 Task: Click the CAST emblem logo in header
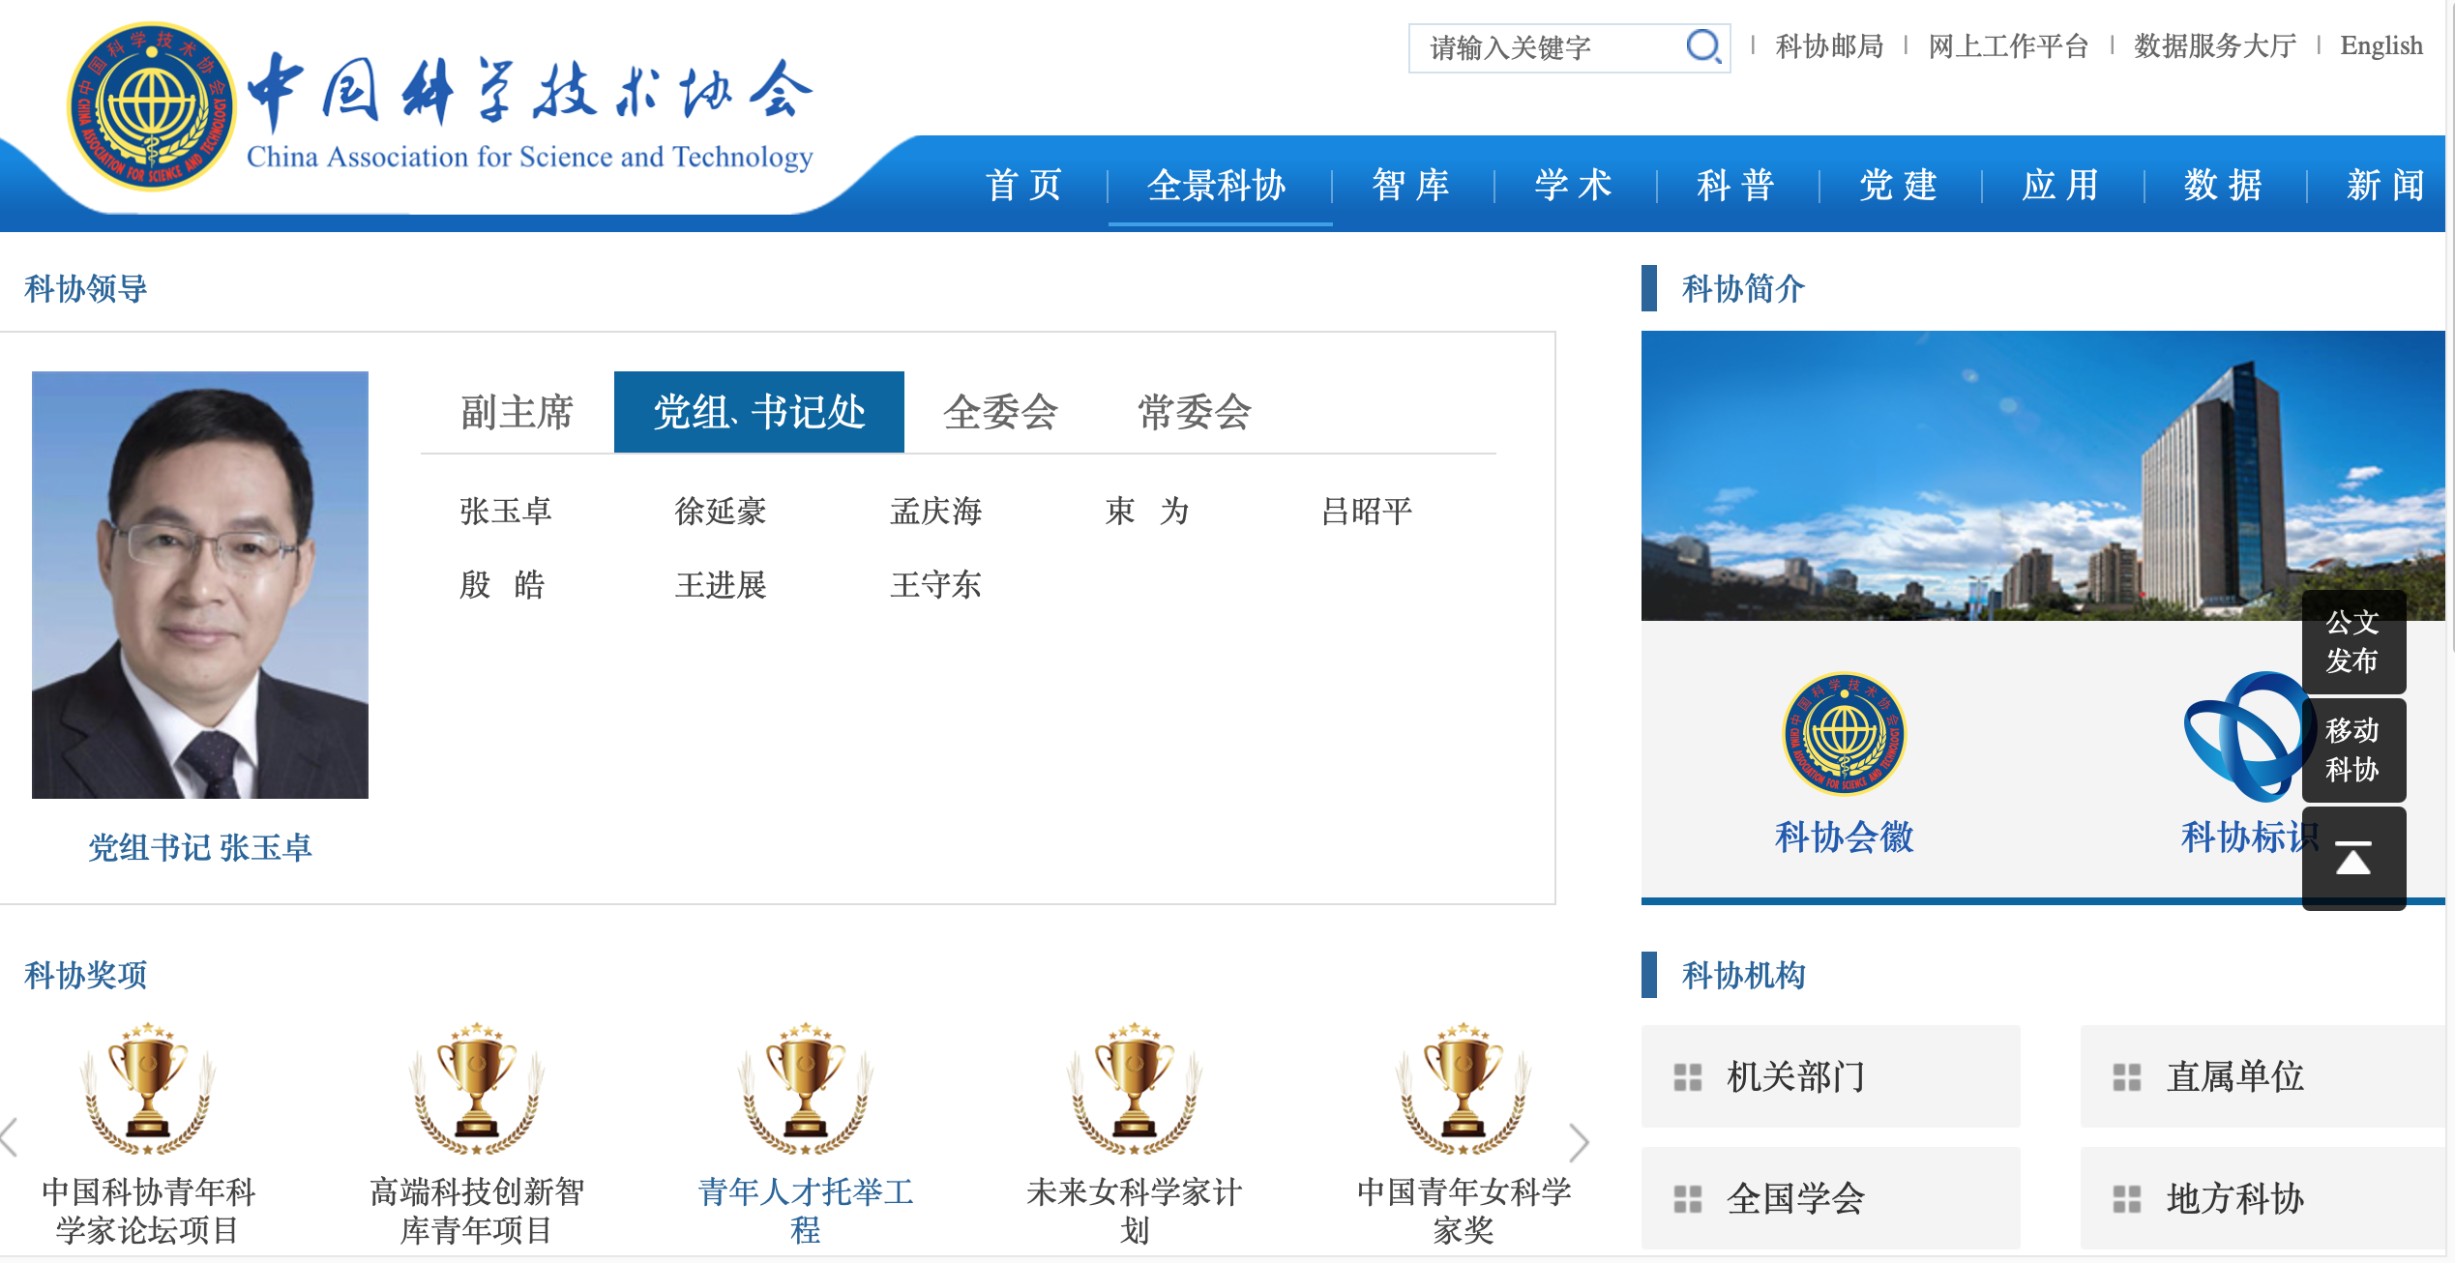tap(152, 106)
